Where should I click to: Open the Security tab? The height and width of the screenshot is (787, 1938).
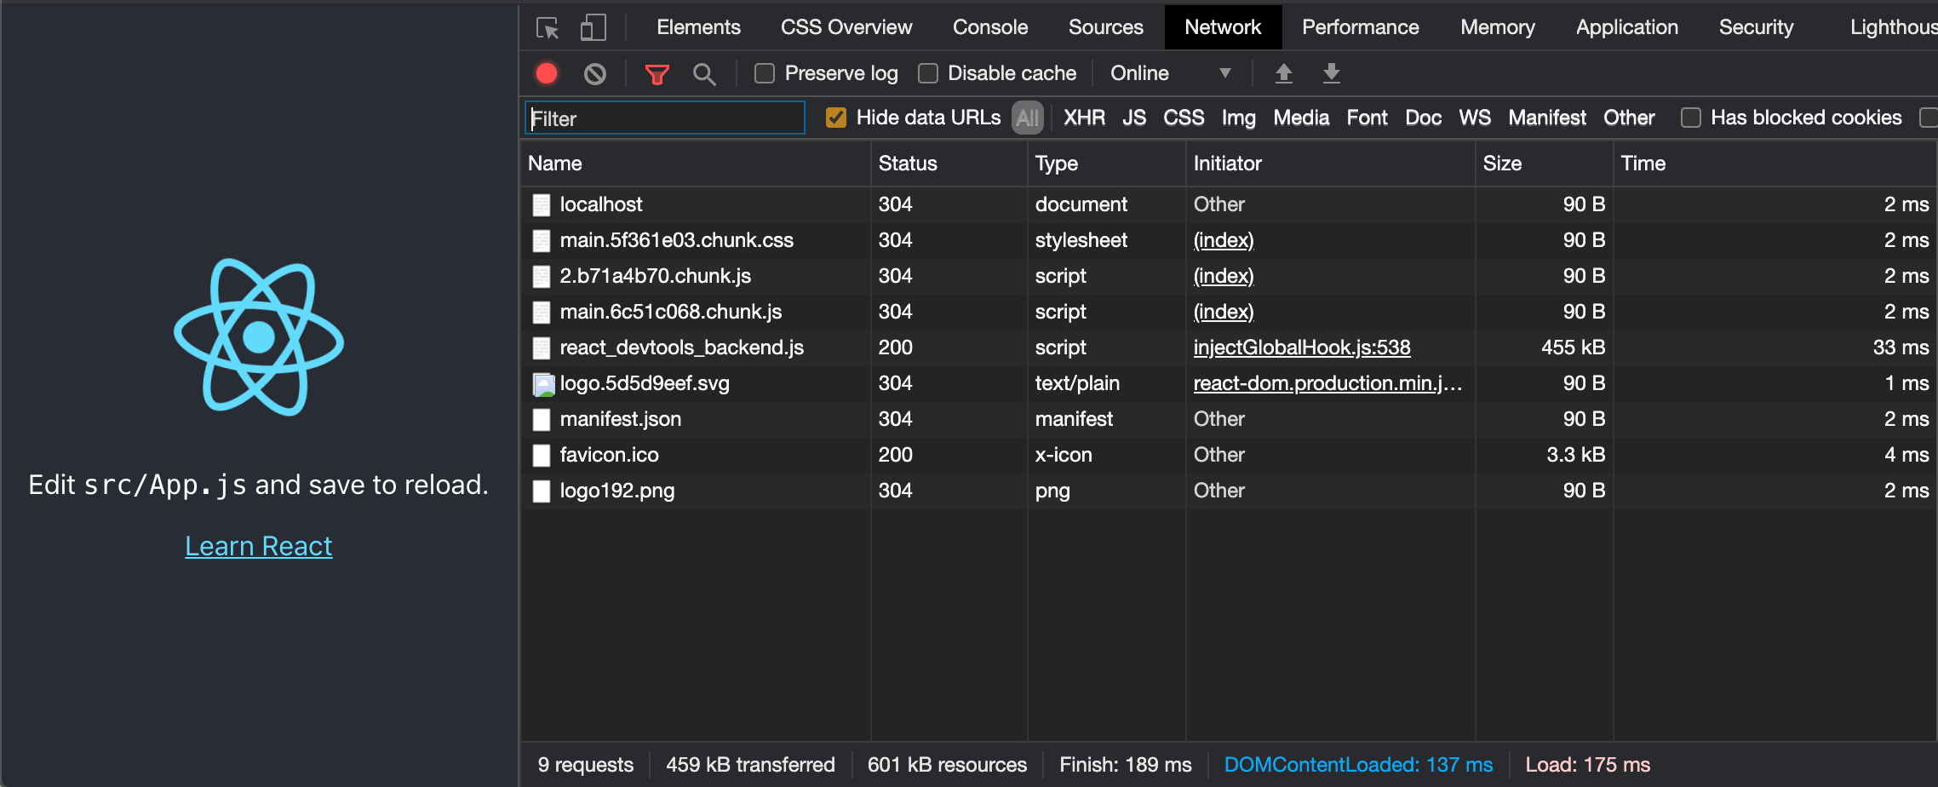tap(1756, 27)
